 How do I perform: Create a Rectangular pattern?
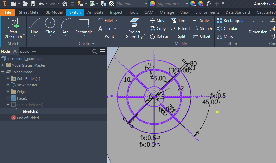click(231, 21)
